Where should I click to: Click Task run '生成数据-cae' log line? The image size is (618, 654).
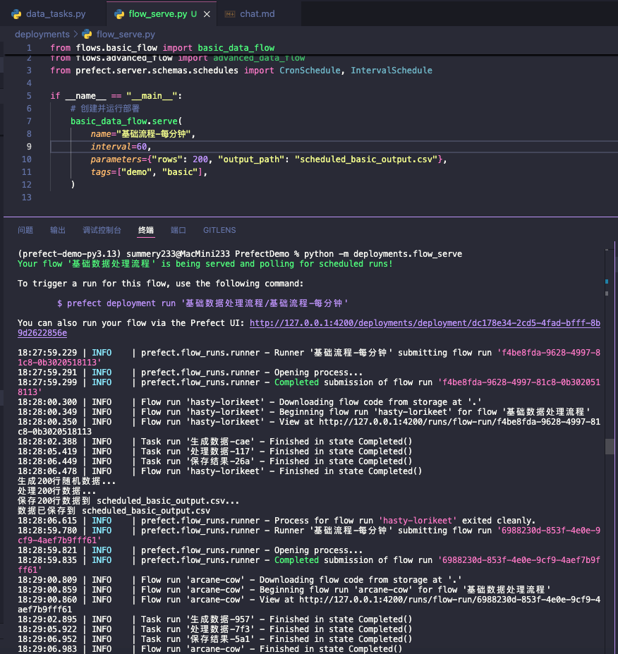click(x=214, y=442)
